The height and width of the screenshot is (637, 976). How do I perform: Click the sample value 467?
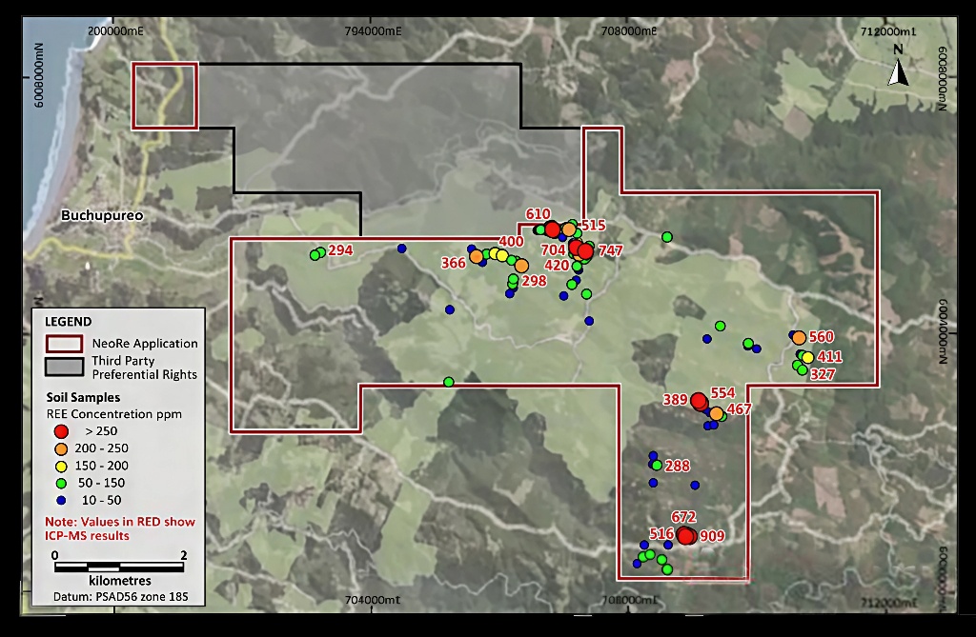(739, 409)
